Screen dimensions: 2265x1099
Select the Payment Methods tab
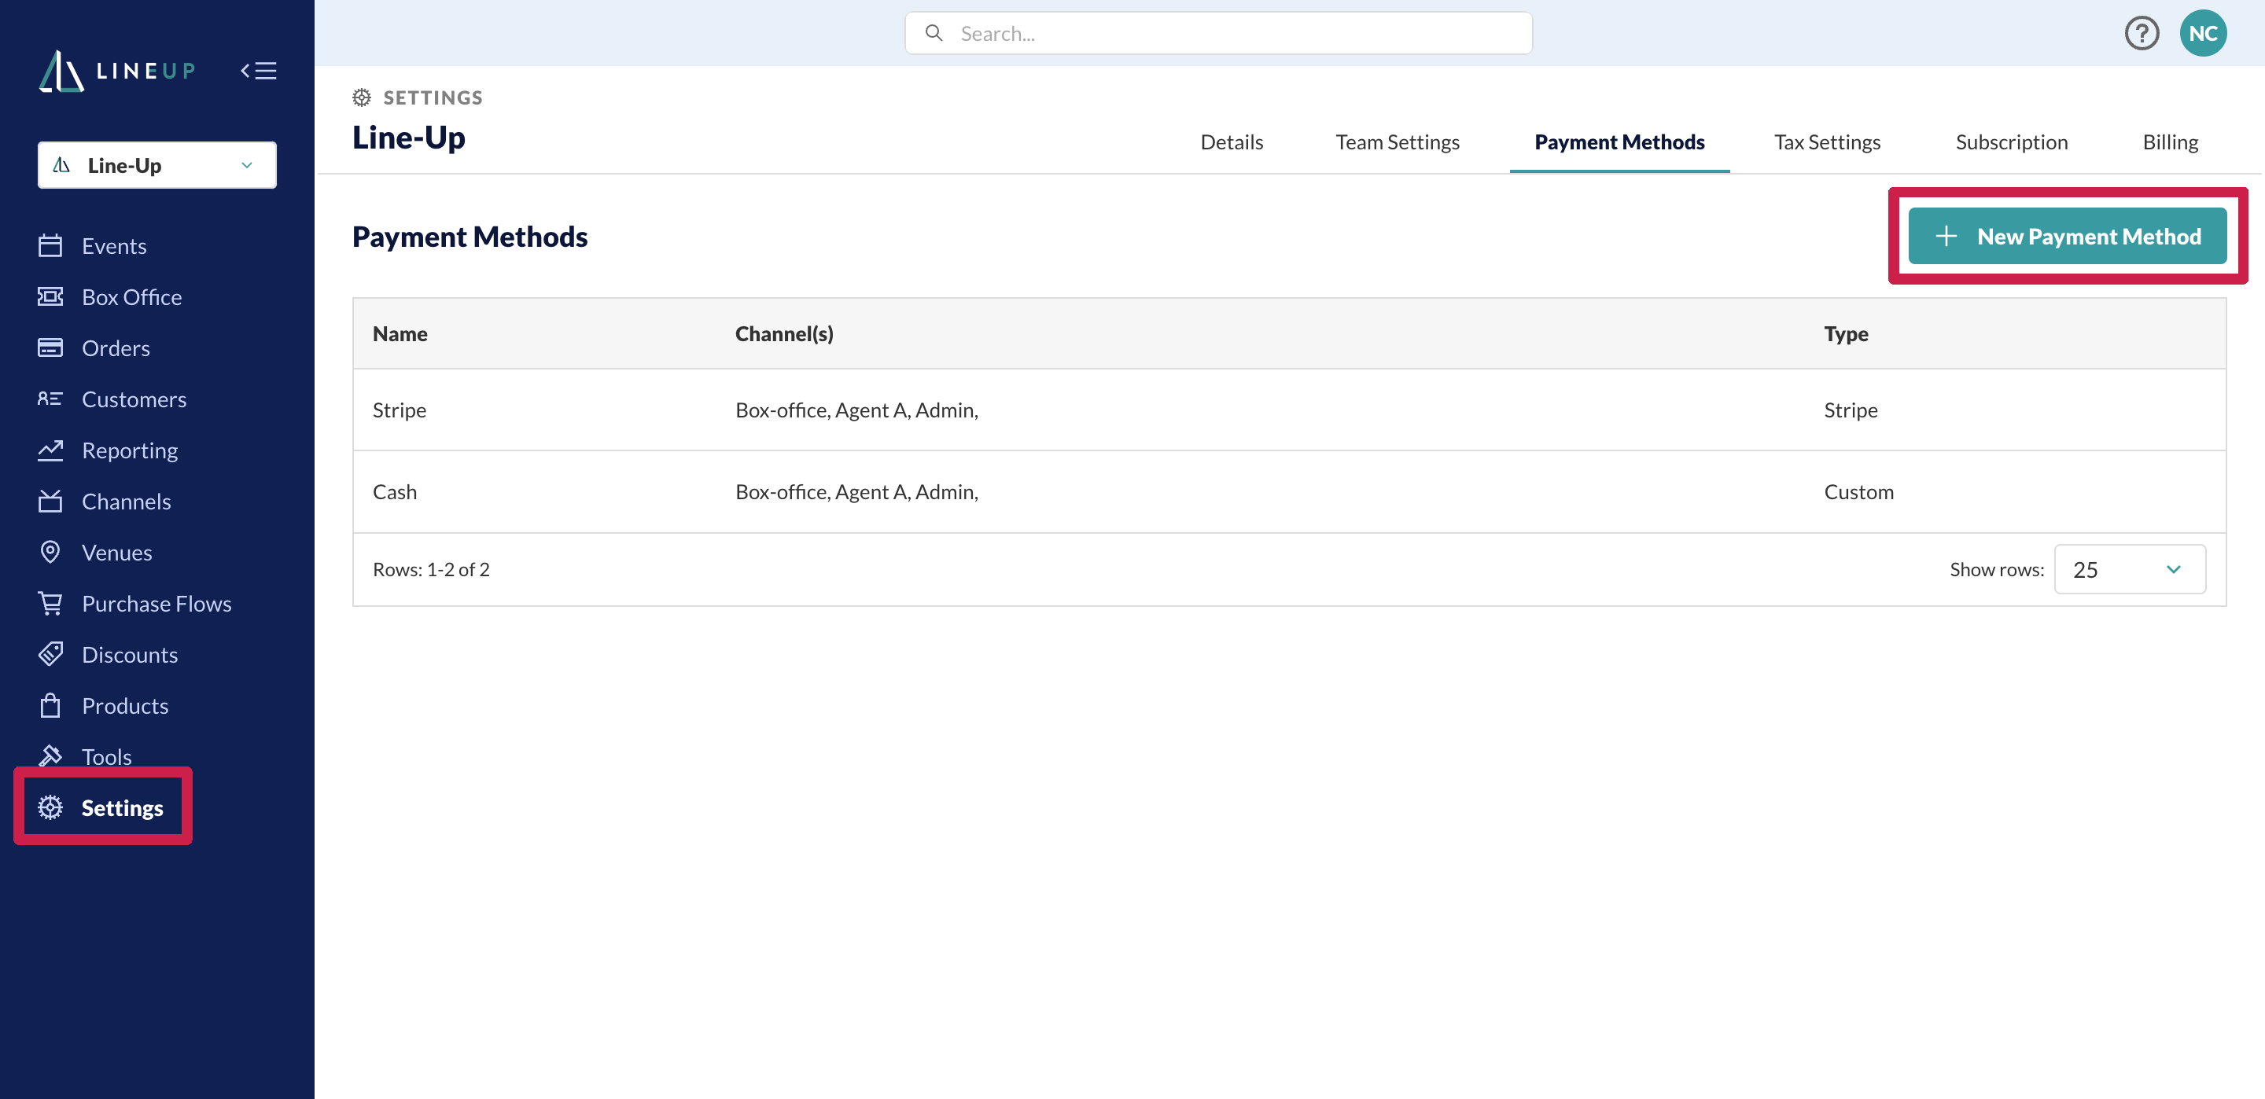pos(1619,142)
